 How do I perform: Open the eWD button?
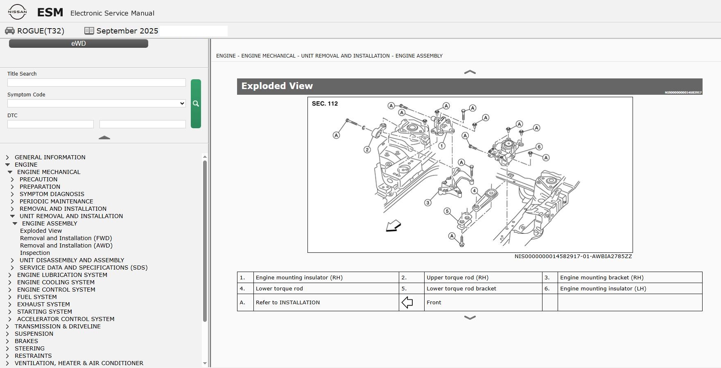(79, 43)
